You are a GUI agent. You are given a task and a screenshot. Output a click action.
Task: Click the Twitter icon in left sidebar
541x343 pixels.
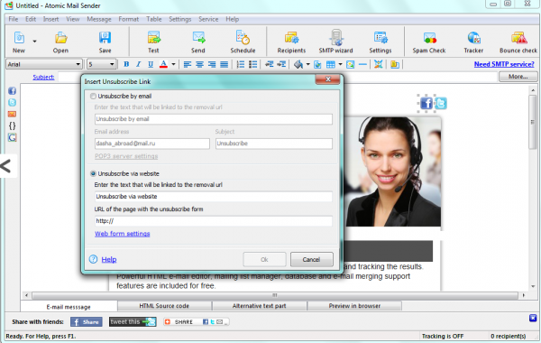[x=12, y=103]
